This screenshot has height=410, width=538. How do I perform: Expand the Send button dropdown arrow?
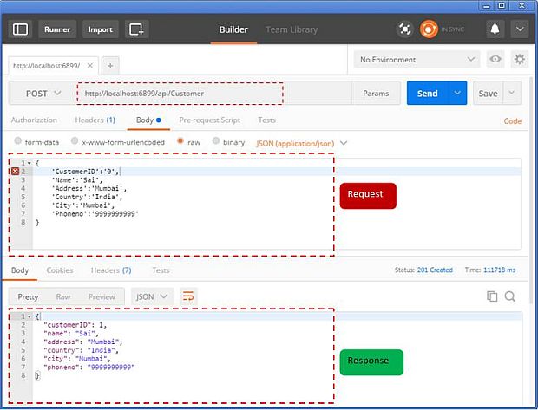(457, 93)
